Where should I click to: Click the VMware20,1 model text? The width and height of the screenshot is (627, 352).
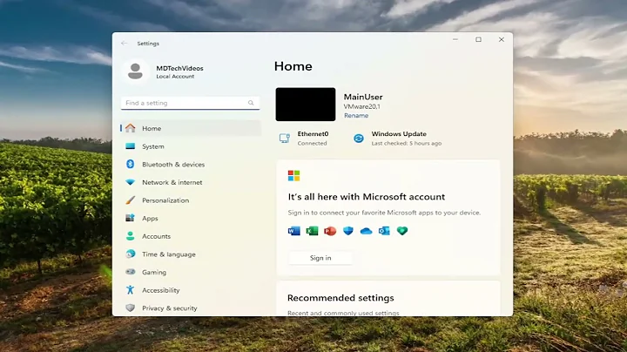click(362, 106)
